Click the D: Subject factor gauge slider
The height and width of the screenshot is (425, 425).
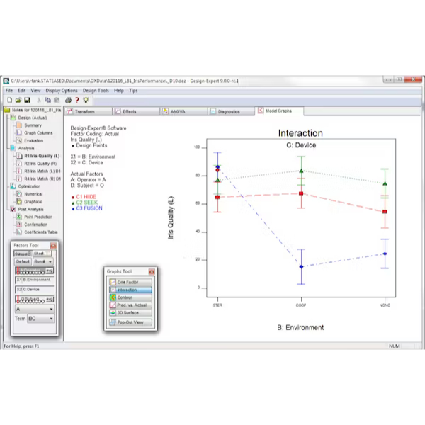(30, 299)
